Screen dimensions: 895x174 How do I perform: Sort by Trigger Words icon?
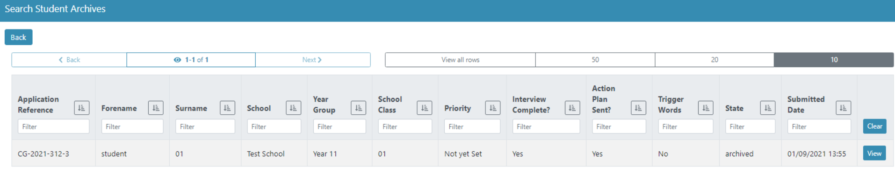tap(706, 108)
